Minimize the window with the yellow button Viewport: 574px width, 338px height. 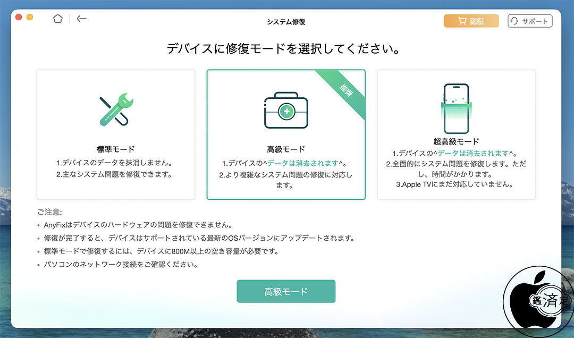pyautogui.click(x=30, y=17)
